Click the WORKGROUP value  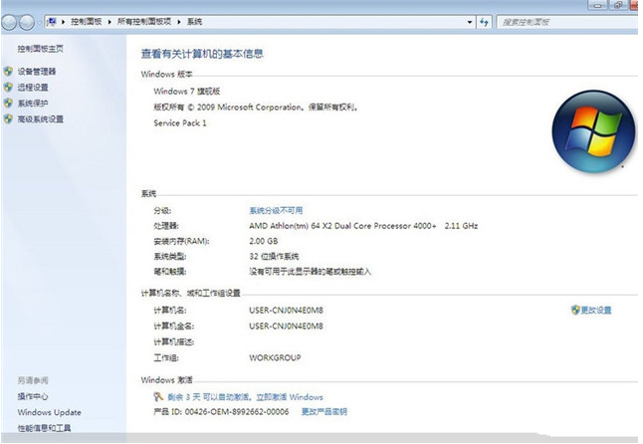tap(275, 358)
